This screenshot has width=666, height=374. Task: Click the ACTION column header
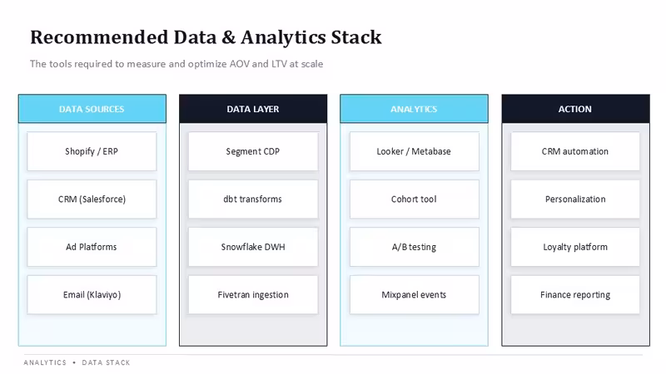coord(575,109)
